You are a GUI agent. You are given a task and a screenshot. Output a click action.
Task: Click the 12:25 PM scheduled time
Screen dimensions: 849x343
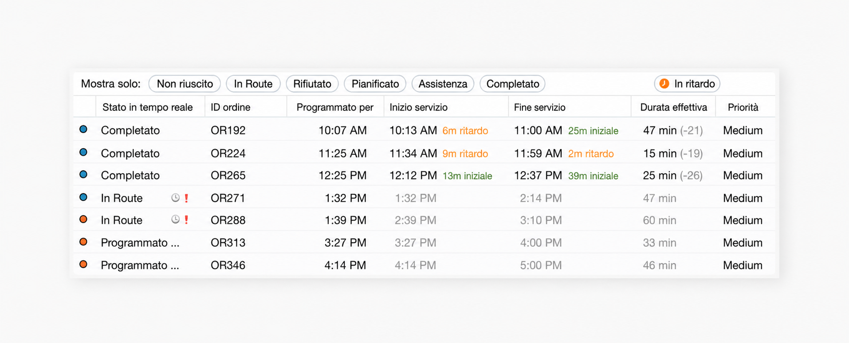point(342,175)
